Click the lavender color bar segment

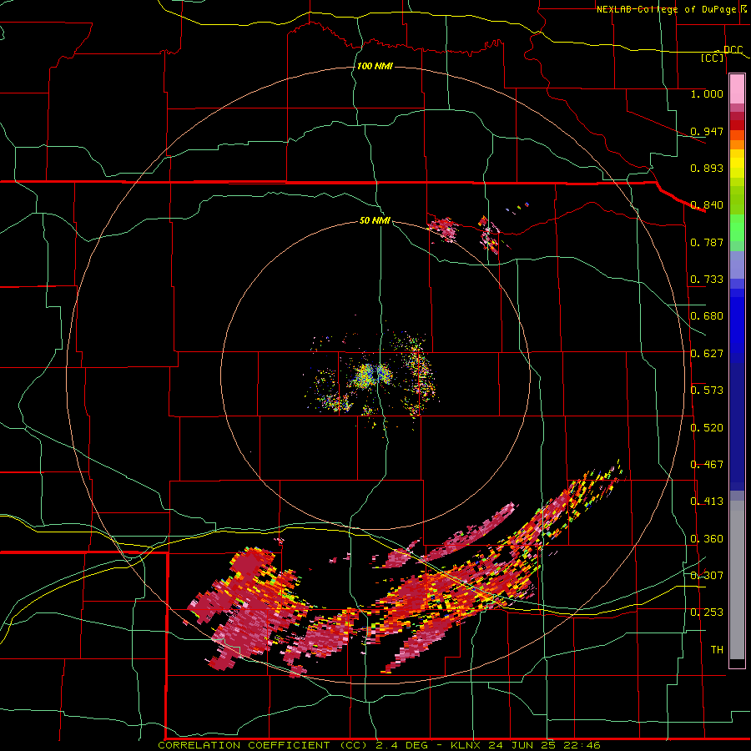737,265
